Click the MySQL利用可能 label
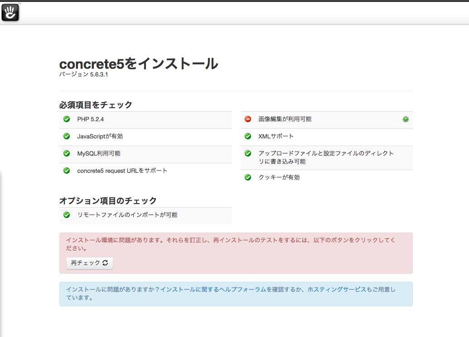Screen dimensions: 469x337 tap(99, 153)
